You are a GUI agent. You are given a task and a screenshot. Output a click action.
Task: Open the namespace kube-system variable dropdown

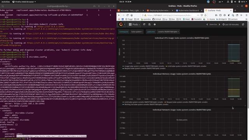[137, 32]
